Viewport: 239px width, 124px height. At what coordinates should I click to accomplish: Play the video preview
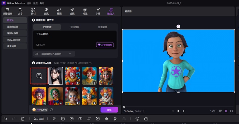coord(178,111)
